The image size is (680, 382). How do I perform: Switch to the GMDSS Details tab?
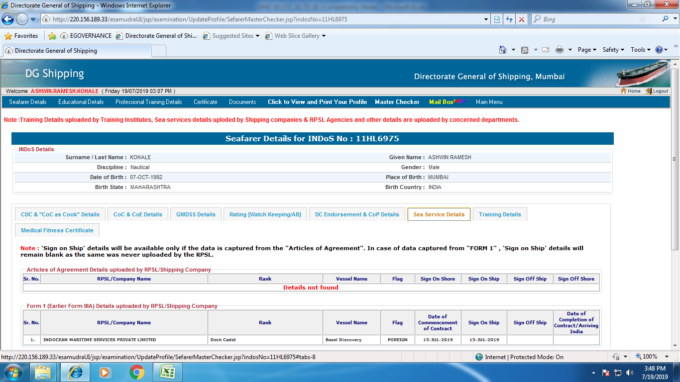pyautogui.click(x=196, y=214)
